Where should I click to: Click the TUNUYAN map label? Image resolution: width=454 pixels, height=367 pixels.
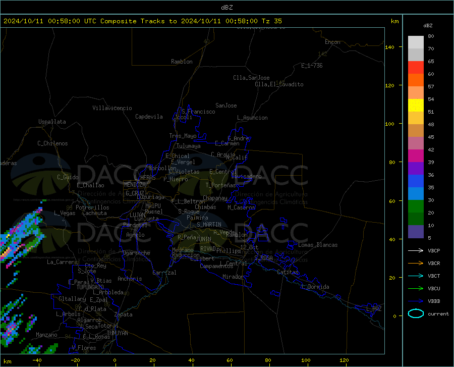pos(117,333)
